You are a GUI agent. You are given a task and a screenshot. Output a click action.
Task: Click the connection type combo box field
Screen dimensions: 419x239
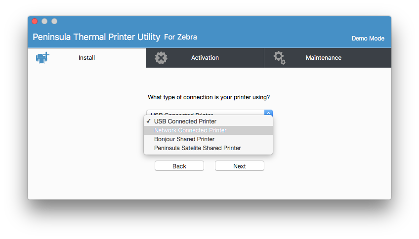click(x=209, y=113)
